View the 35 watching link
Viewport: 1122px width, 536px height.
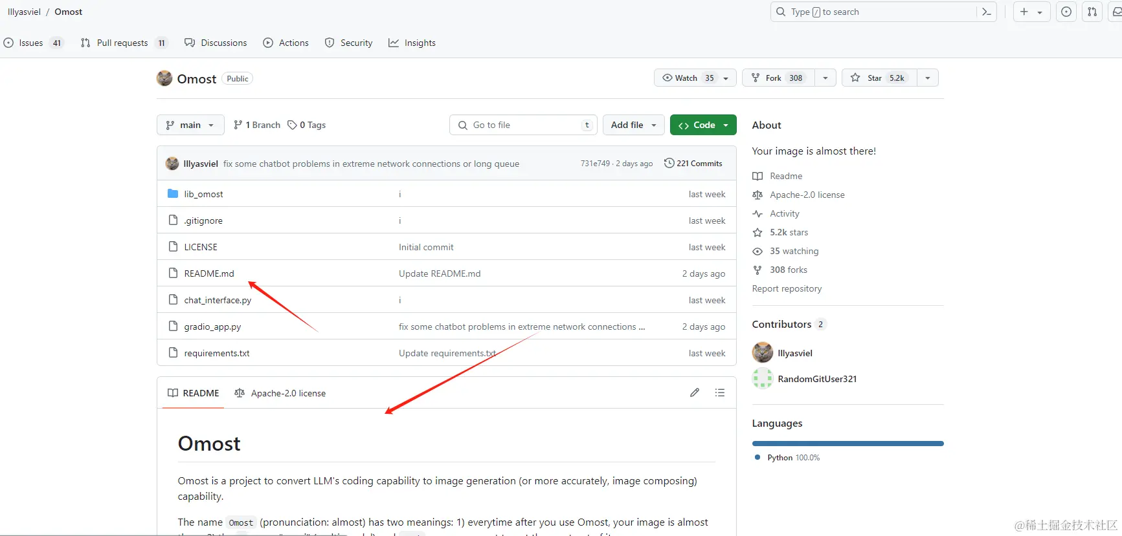[786, 251]
